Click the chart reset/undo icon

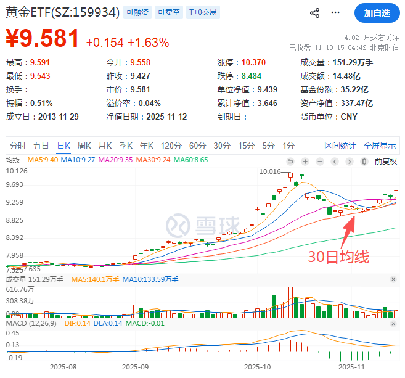[290, 162]
